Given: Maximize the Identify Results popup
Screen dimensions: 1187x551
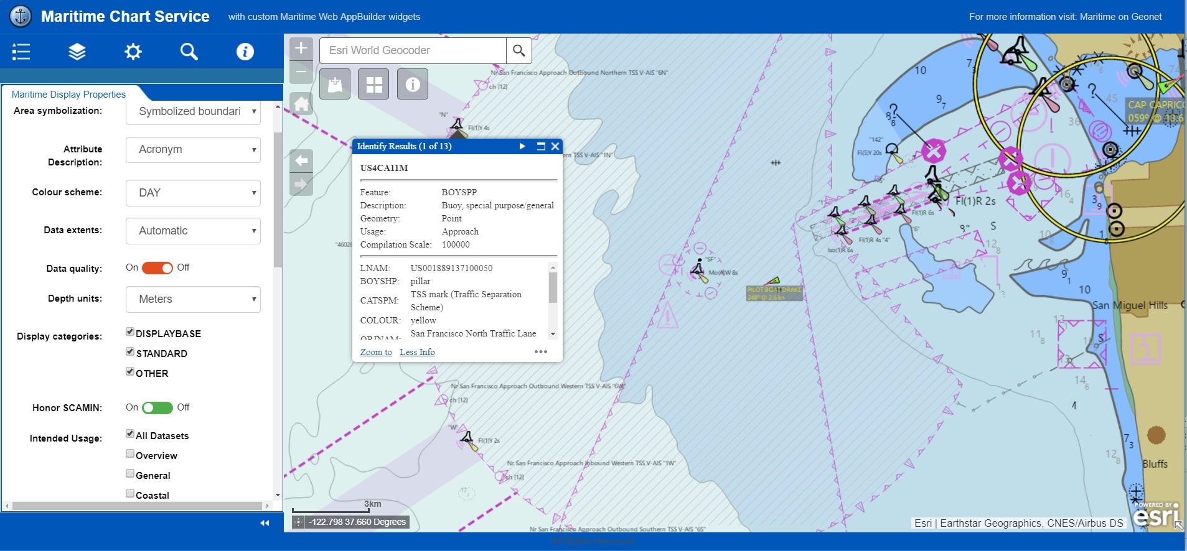Looking at the screenshot, I should coord(541,146).
